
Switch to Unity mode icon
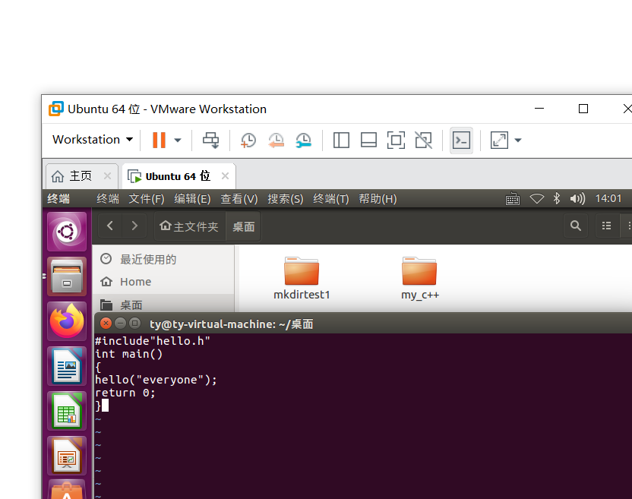tap(423, 141)
